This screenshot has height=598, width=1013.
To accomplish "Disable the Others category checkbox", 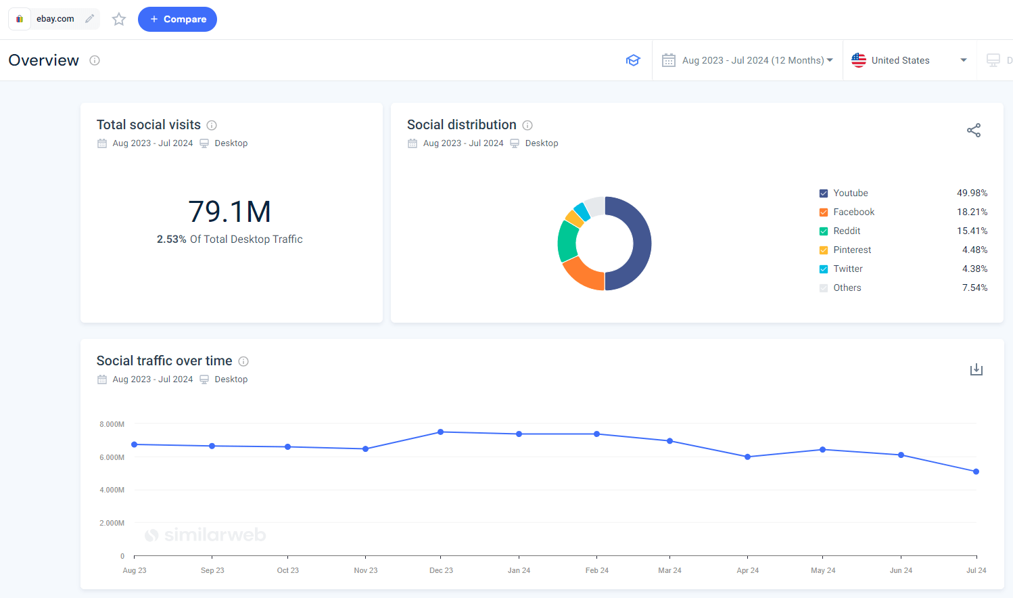I will pyautogui.click(x=823, y=287).
